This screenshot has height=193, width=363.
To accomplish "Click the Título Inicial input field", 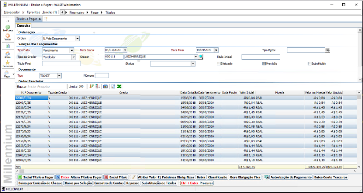I will pyautogui.click(x=261, y=57).
